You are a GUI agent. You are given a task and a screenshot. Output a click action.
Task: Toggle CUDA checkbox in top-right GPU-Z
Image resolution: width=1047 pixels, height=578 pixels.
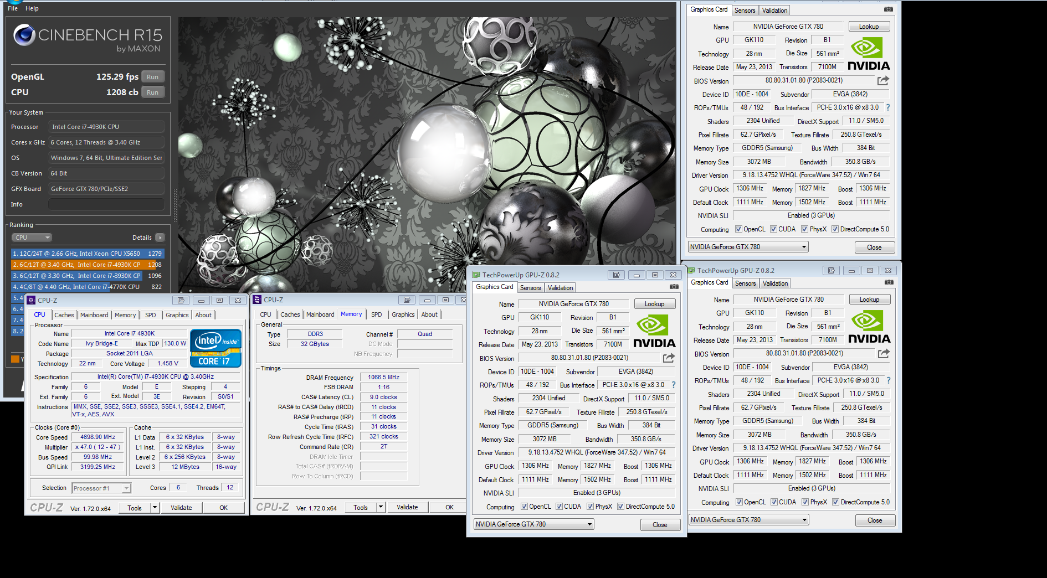pos(773,229)
